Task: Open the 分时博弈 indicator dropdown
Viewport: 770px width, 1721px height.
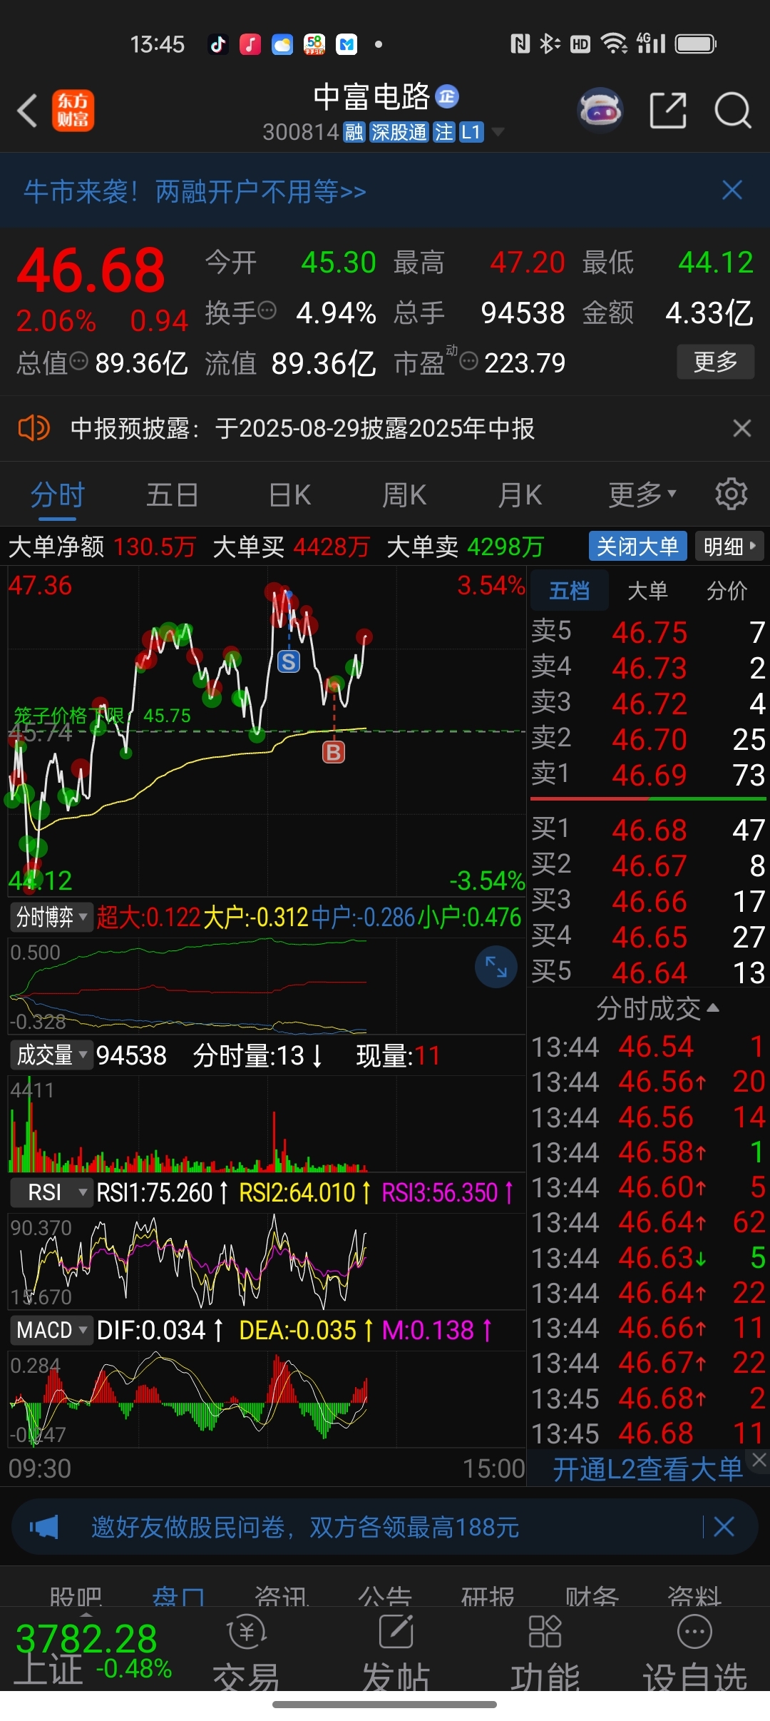Action: [51, 916]
